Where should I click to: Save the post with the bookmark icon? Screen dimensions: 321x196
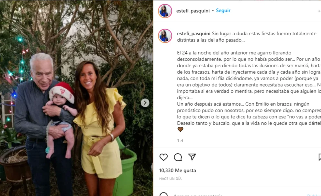320,157
